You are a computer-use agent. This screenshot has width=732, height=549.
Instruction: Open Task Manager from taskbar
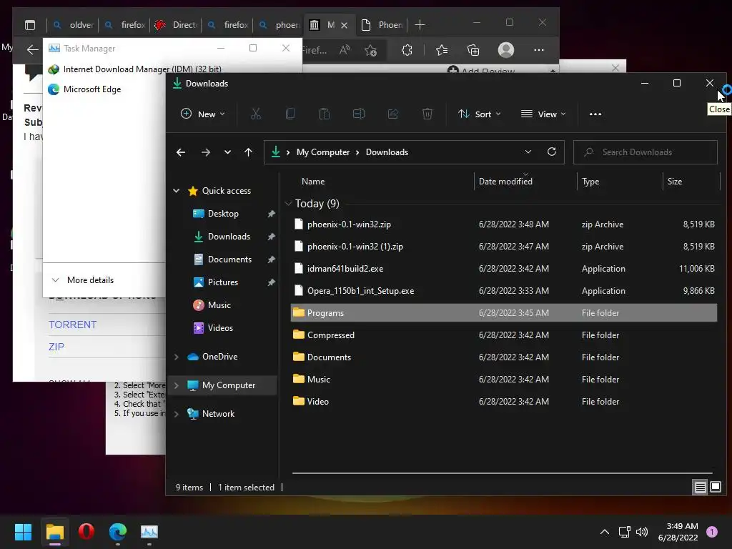[149, 532]
